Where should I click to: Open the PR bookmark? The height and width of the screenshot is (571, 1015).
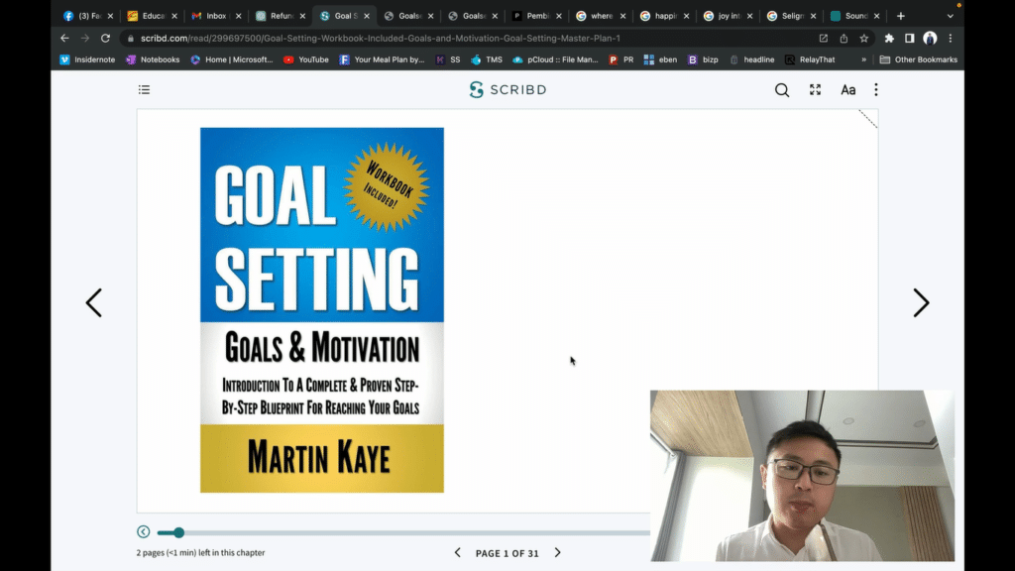pyautogui.click(x=621, y=59)
